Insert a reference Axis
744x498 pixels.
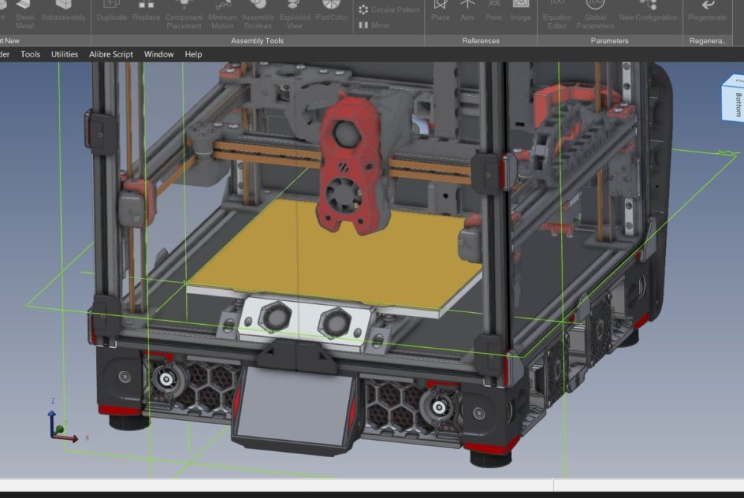click(x=467, y=11)
